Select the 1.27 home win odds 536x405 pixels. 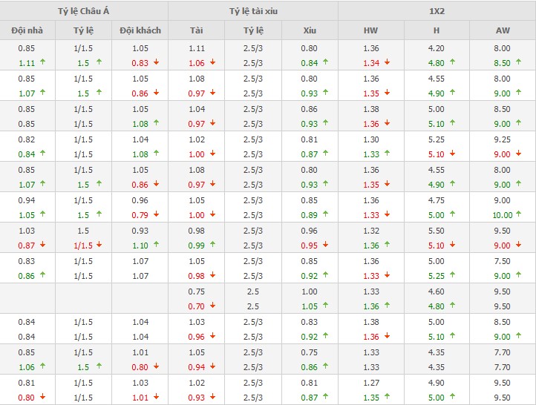click(x=370, y=382)
